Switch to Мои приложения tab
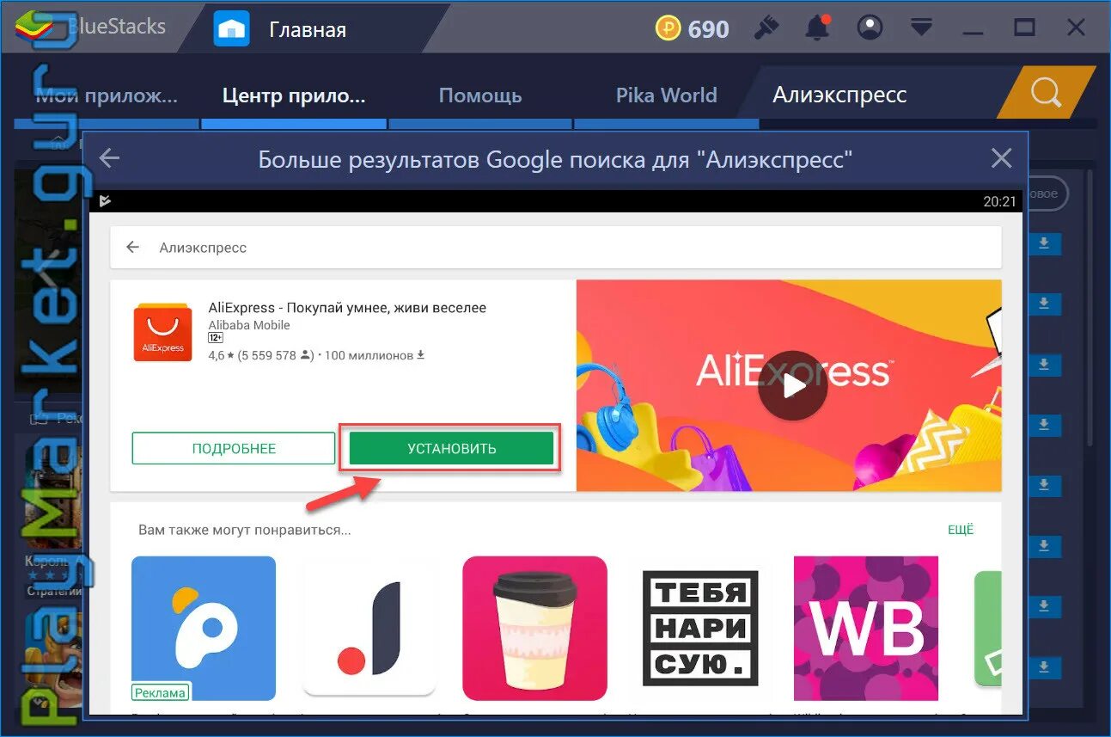 pos(107,95)
